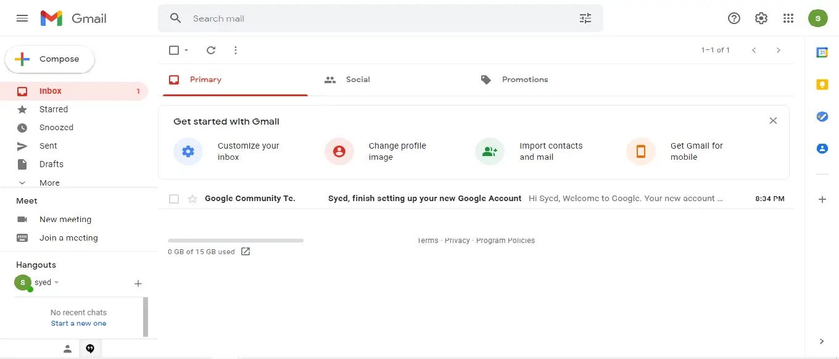Open Hangouts conversations bubble icon
Viewport: 839px width, 359px height.
click(90, 349)
